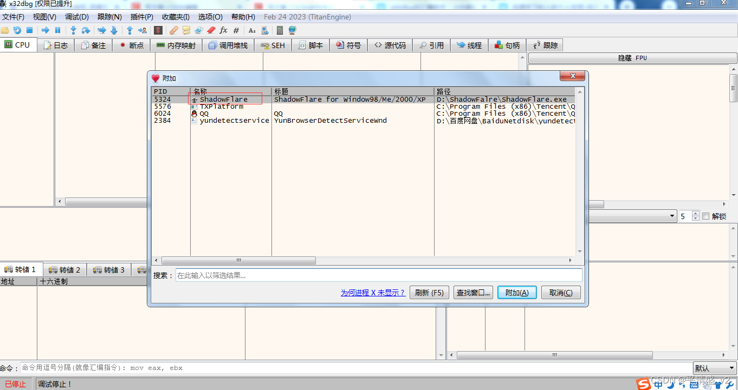Click the Sogou S input method logo

(x=643, y=384)
